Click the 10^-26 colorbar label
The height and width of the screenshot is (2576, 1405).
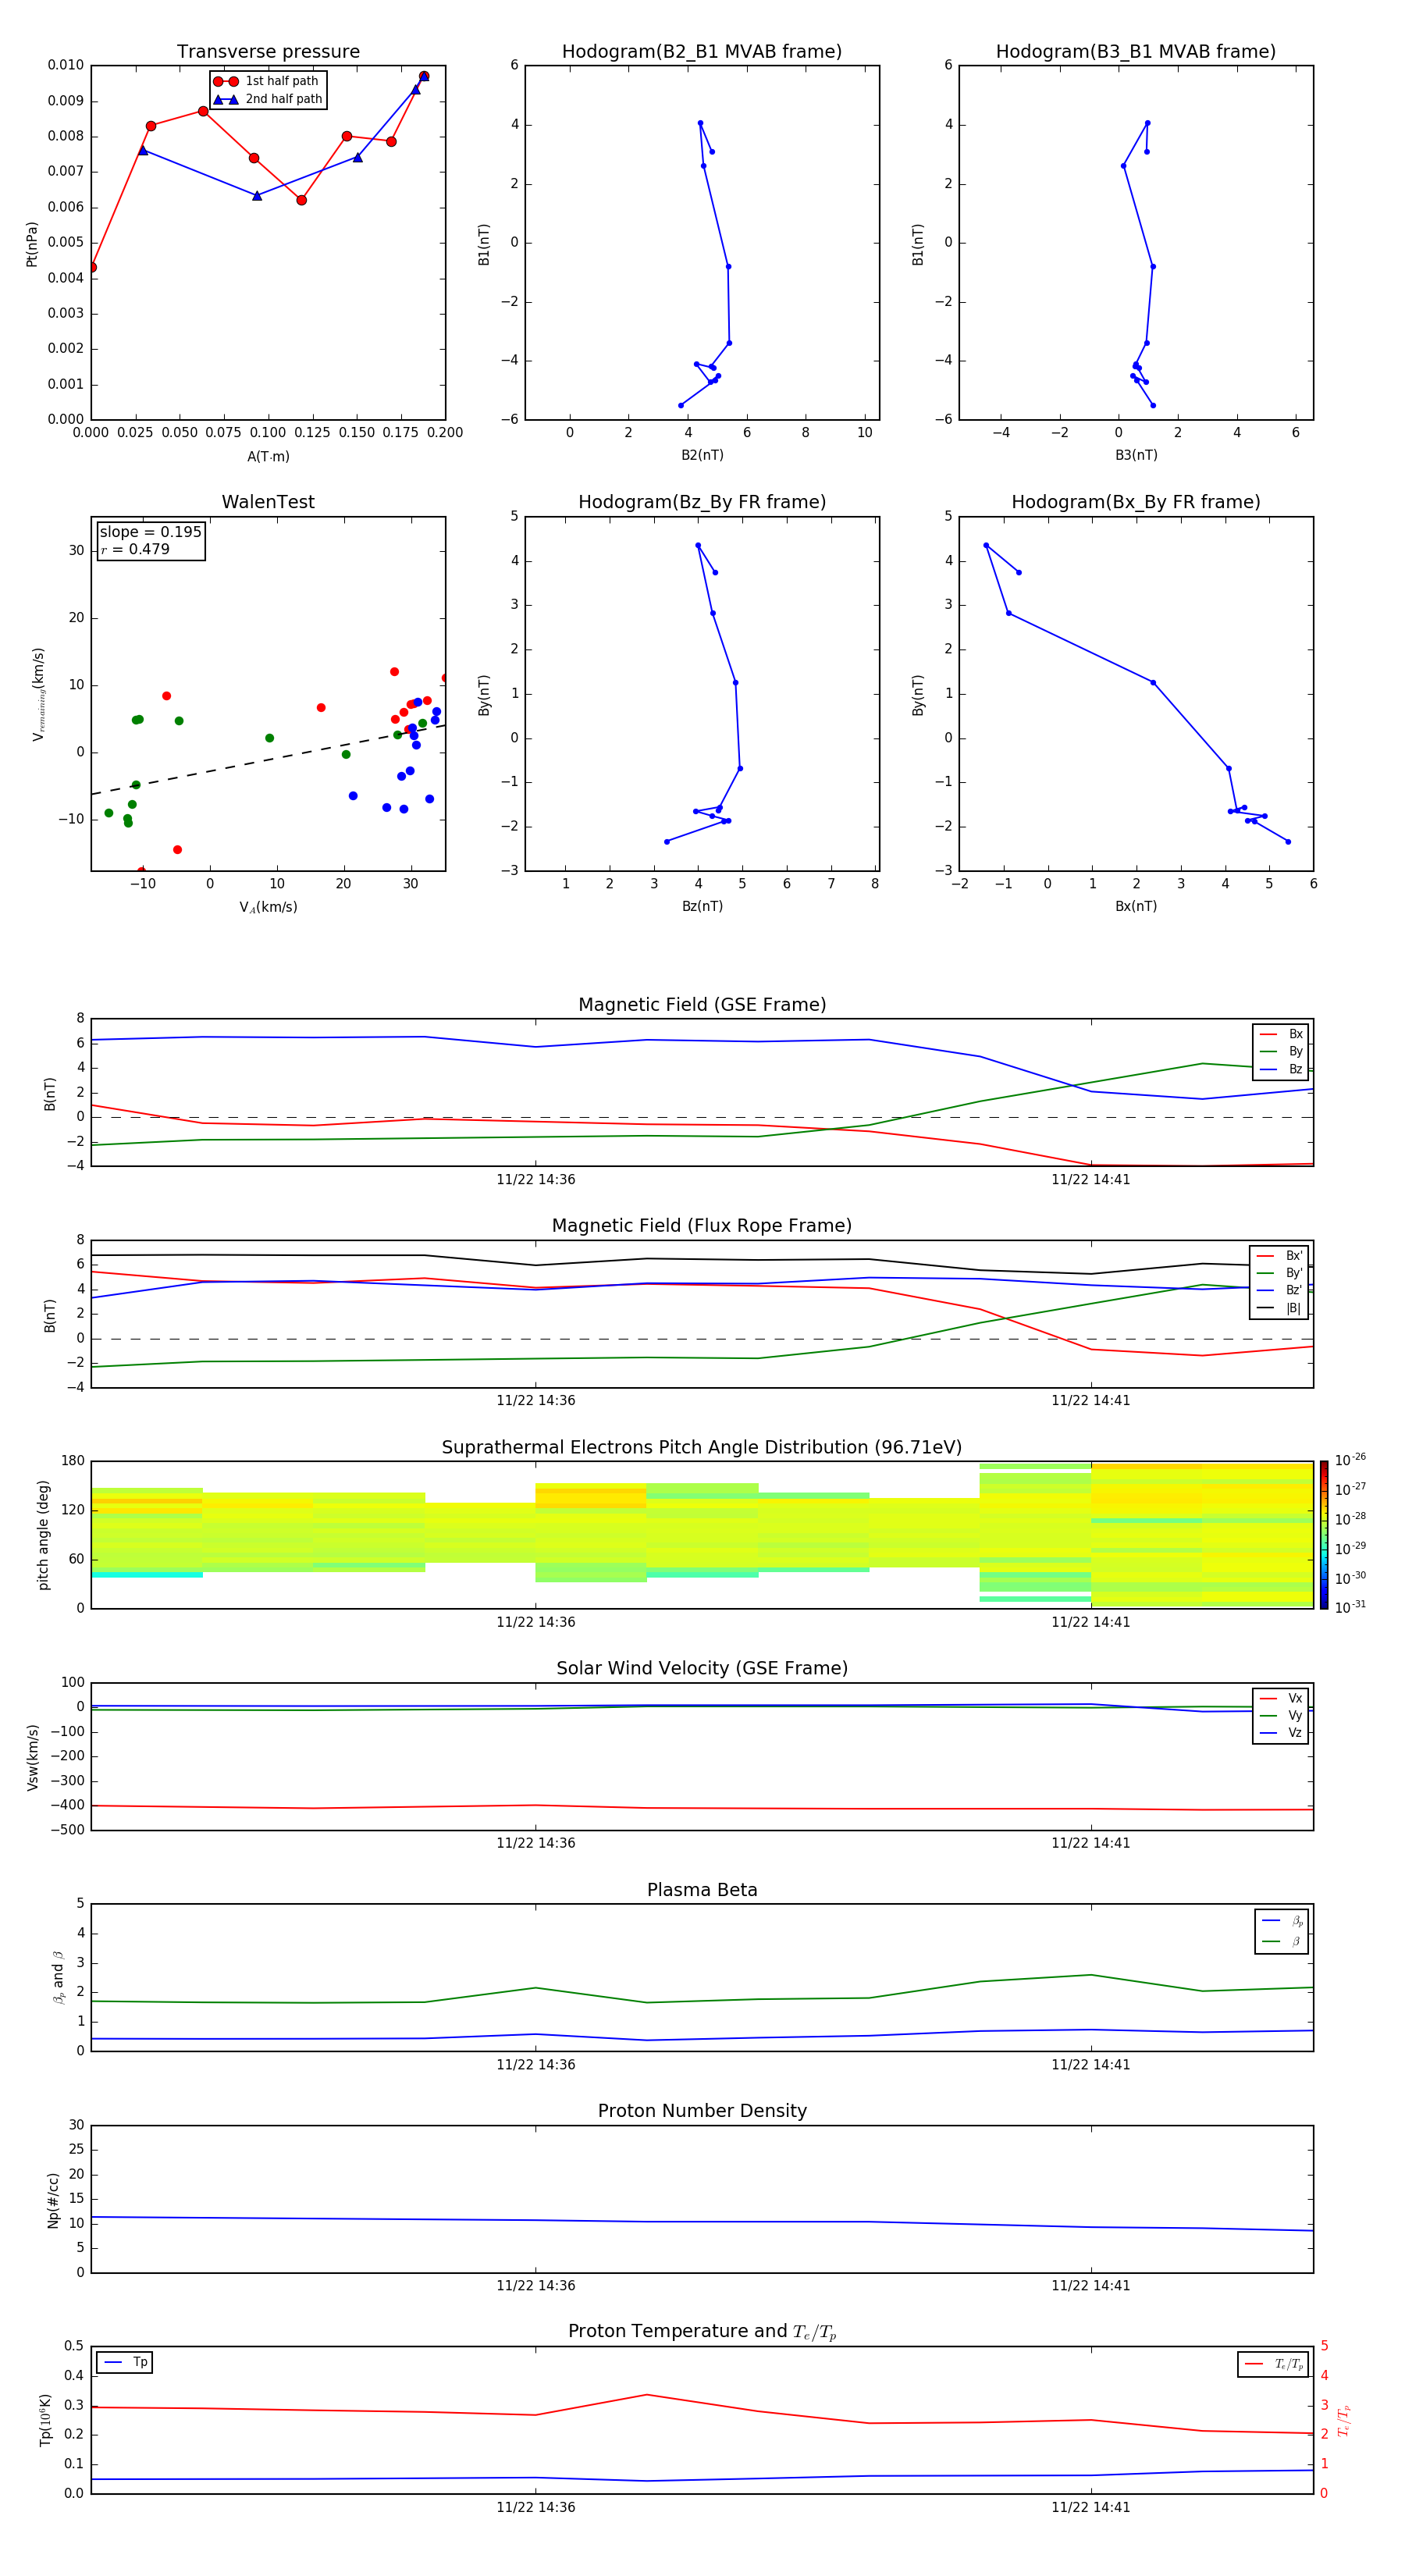[1351, 1460]
